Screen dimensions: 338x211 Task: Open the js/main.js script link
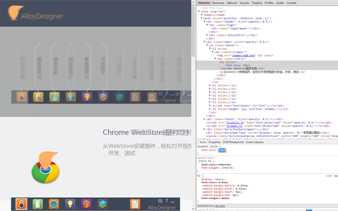coord(234,126)
